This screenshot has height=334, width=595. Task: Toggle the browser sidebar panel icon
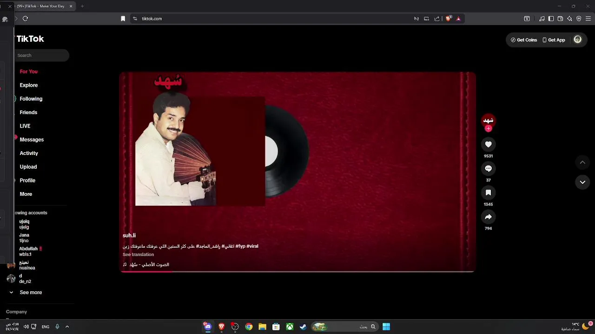click(551, 19)
